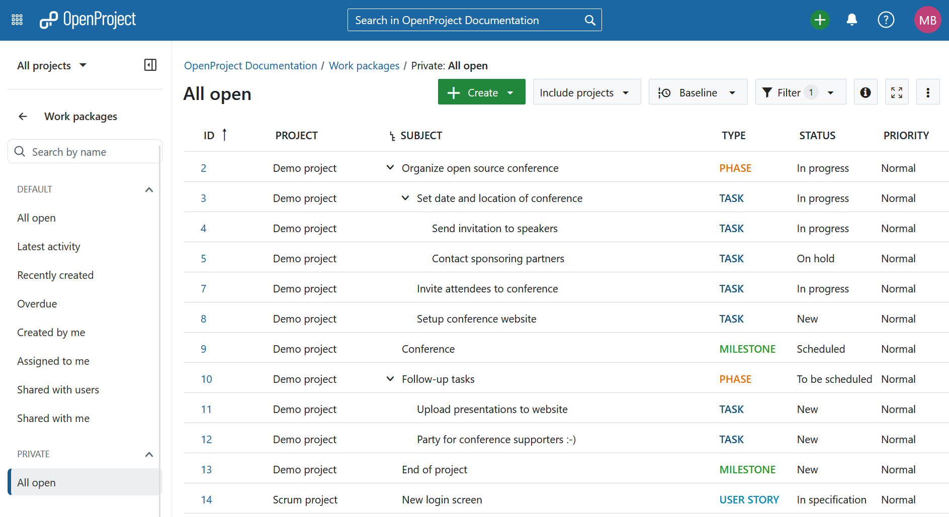This screenshot has height=517, width=949.
Task: Click the green quick-add plus icon
Action: (820, 20)
